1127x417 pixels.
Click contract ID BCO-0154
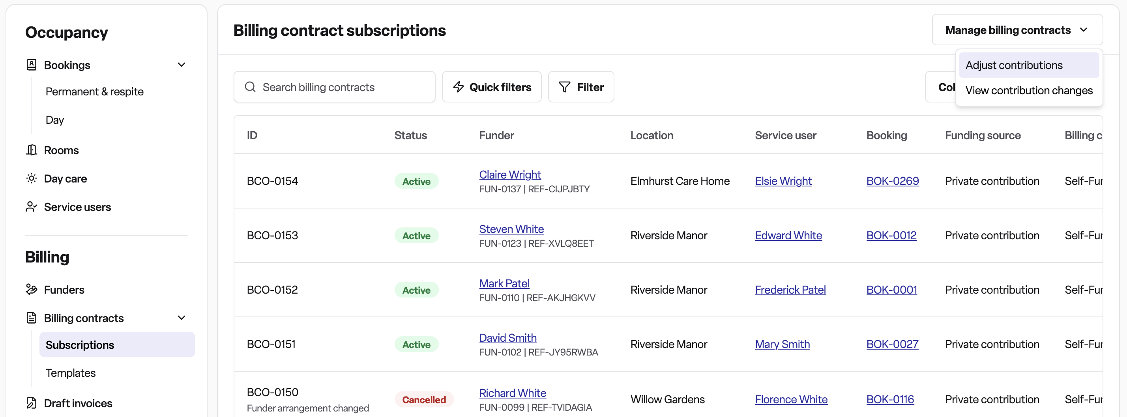(x=272, y=181)
